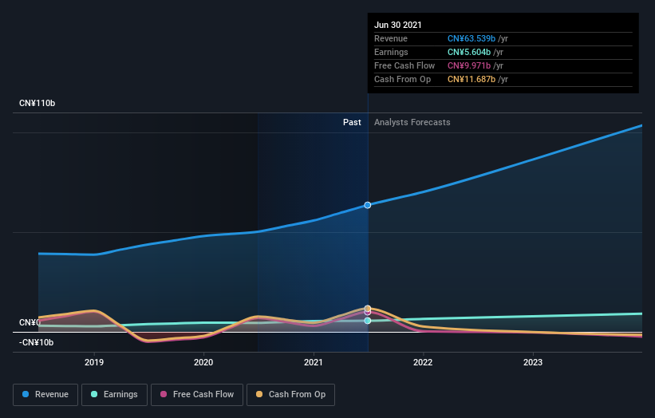Screen dimensions: 655x418
Task: Toggle the Cash From Op legend button
Action: click(x=290, y=395)
